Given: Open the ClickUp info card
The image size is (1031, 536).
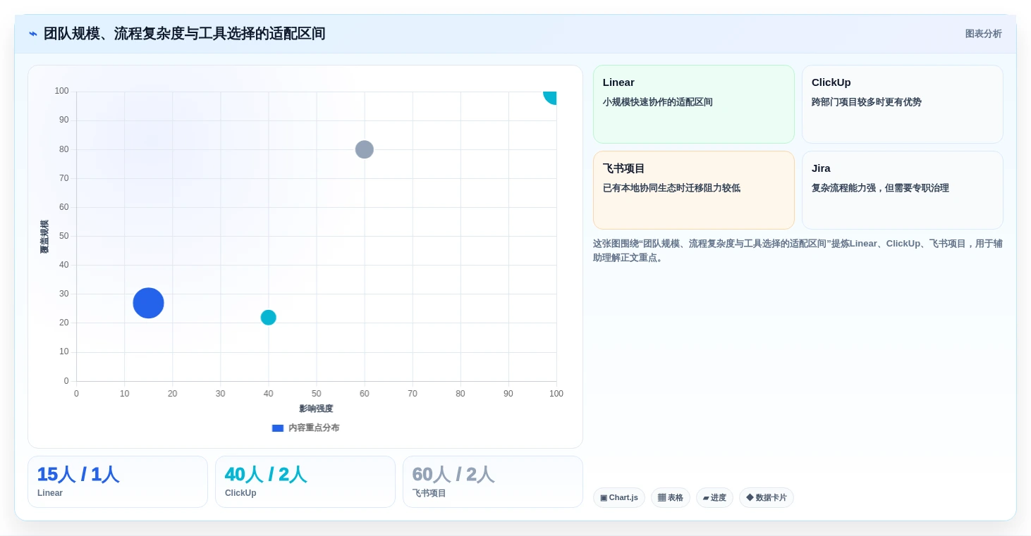Looking at the screenshot, I should [903, 104].
